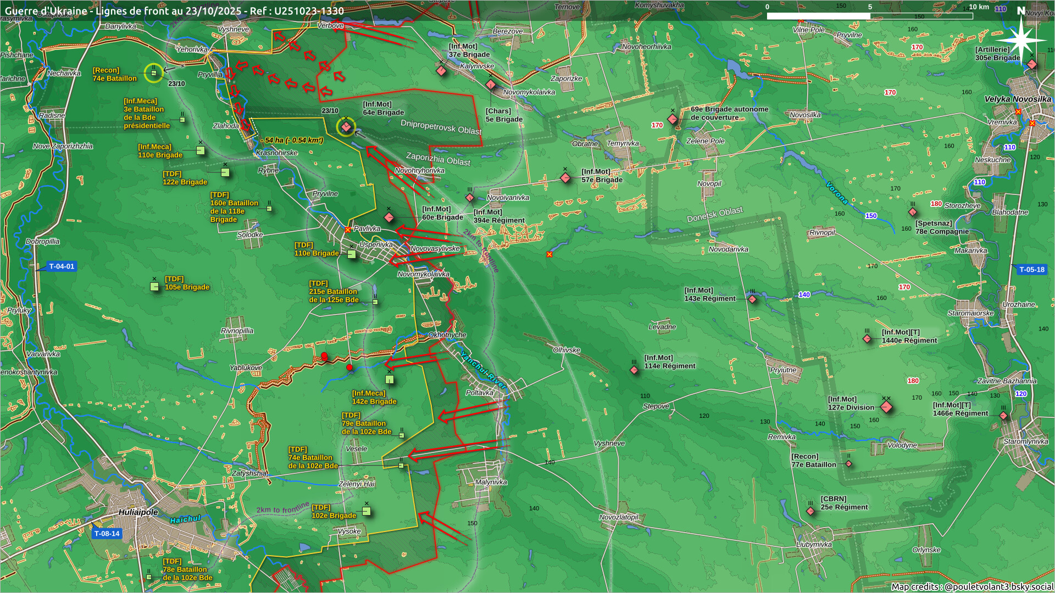Click the circled 74e Bataillon recon marker

pos(154,72)
